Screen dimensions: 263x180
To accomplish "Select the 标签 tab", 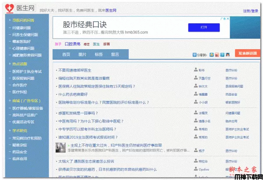I will [x=99, y=54].
